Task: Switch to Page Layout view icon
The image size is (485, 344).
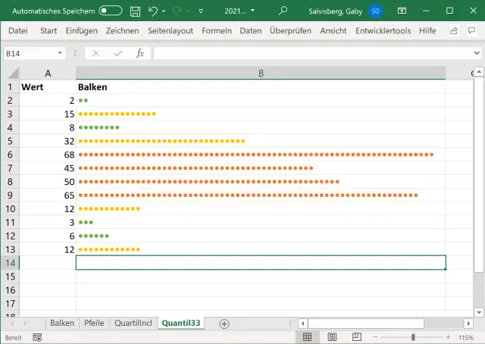Action: [x=330, y=337]
